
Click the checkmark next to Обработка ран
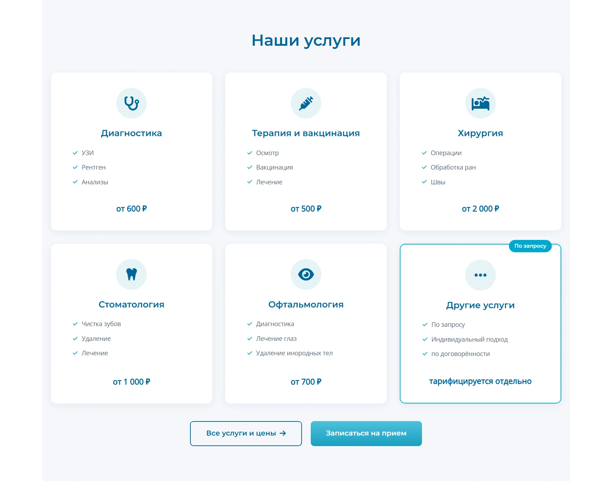click(424, 167)
